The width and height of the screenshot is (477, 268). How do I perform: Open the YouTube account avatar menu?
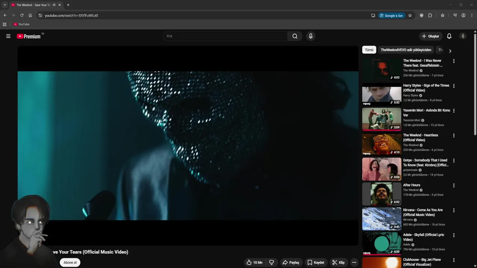463,36
